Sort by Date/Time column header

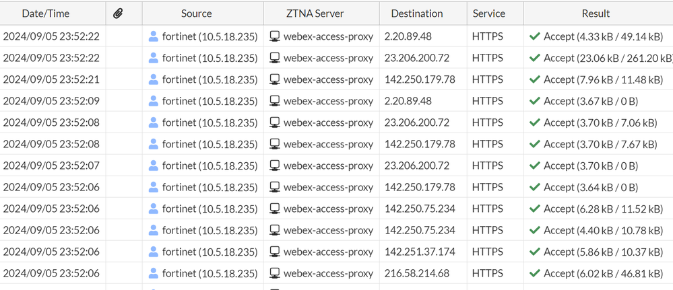pos(46,13)
